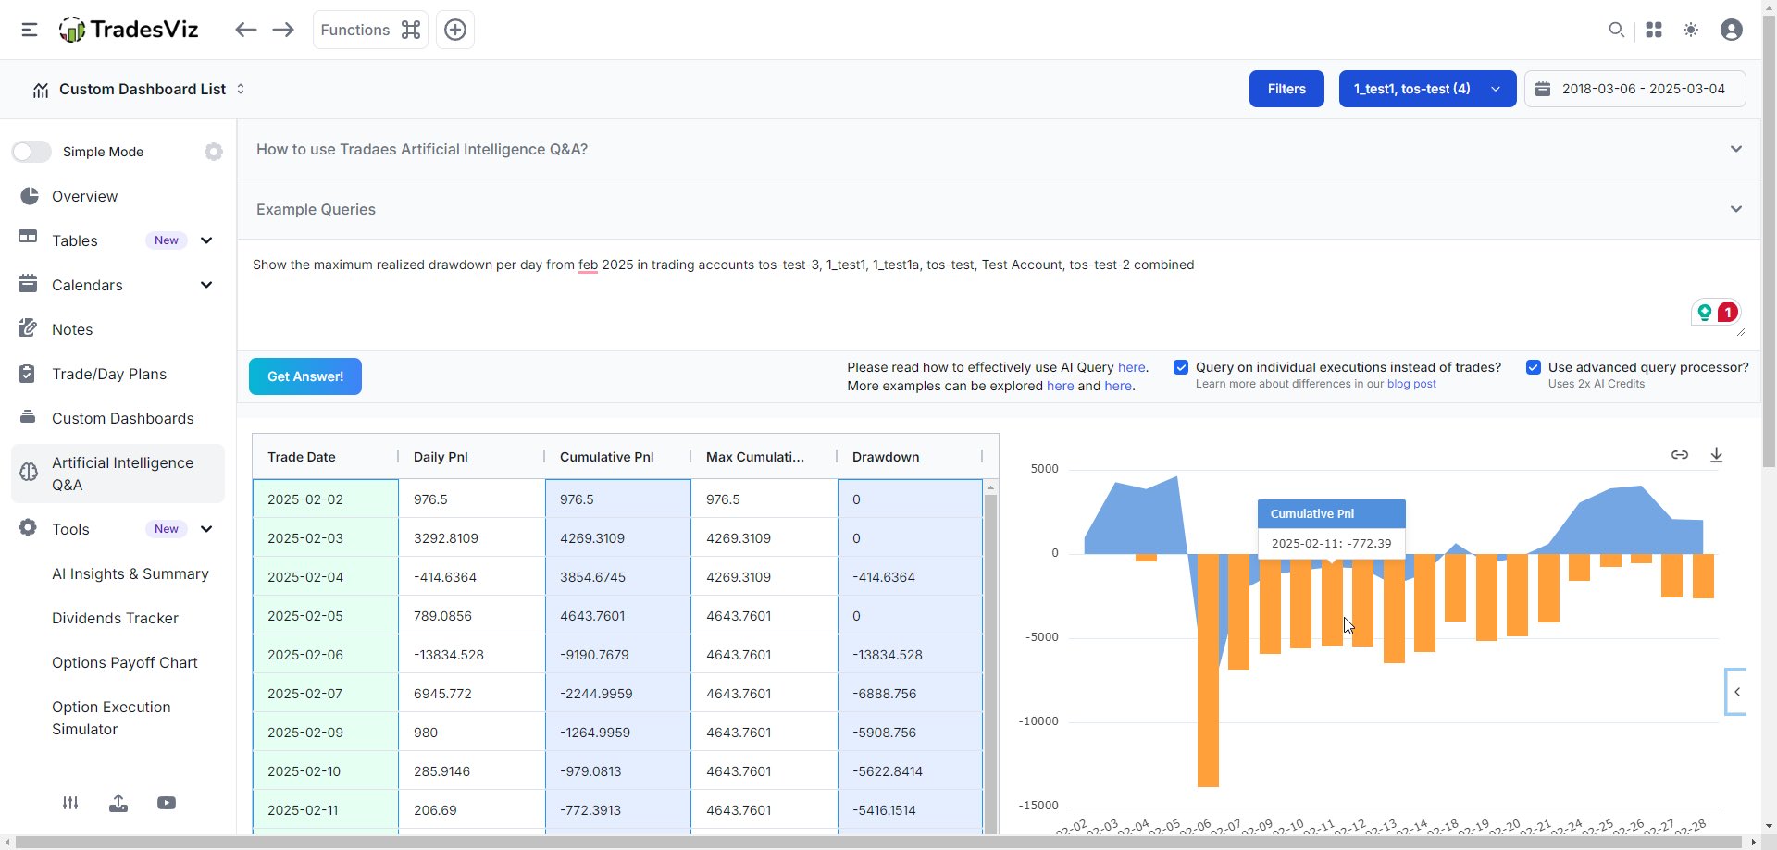The height and width of the screenshot is (850, 1777).
Task: Toggle query on individual executions checkbox
Action: point(1181,367)
